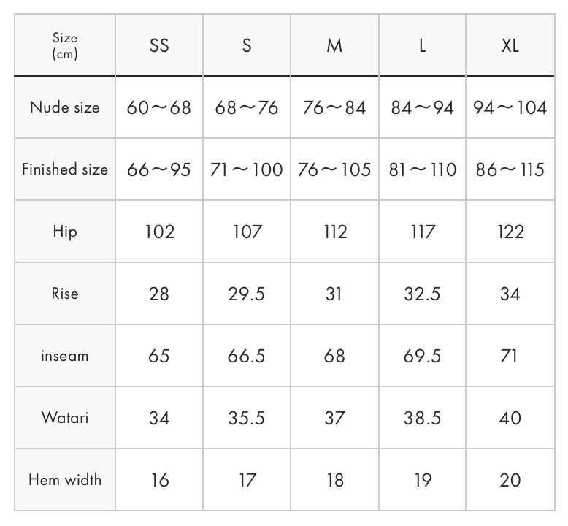Select inseam value 69.5
This screenshot has width=568, height=526.
(x=423, y=356)
